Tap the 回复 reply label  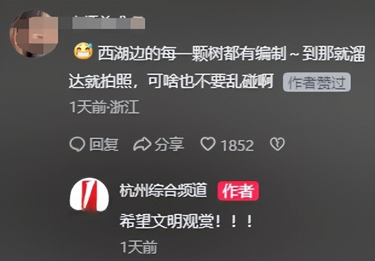click(104, 144)
